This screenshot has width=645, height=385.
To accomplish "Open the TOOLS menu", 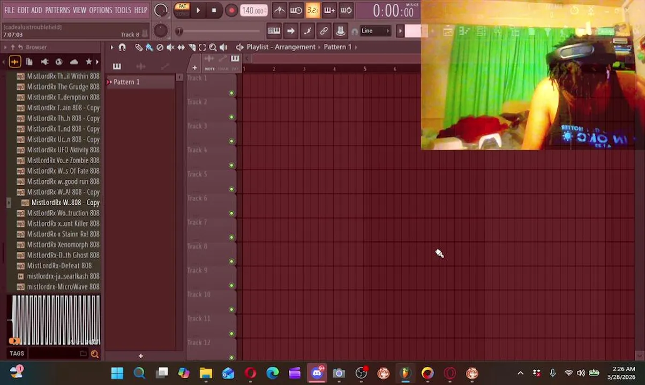I will click(123, 10).
